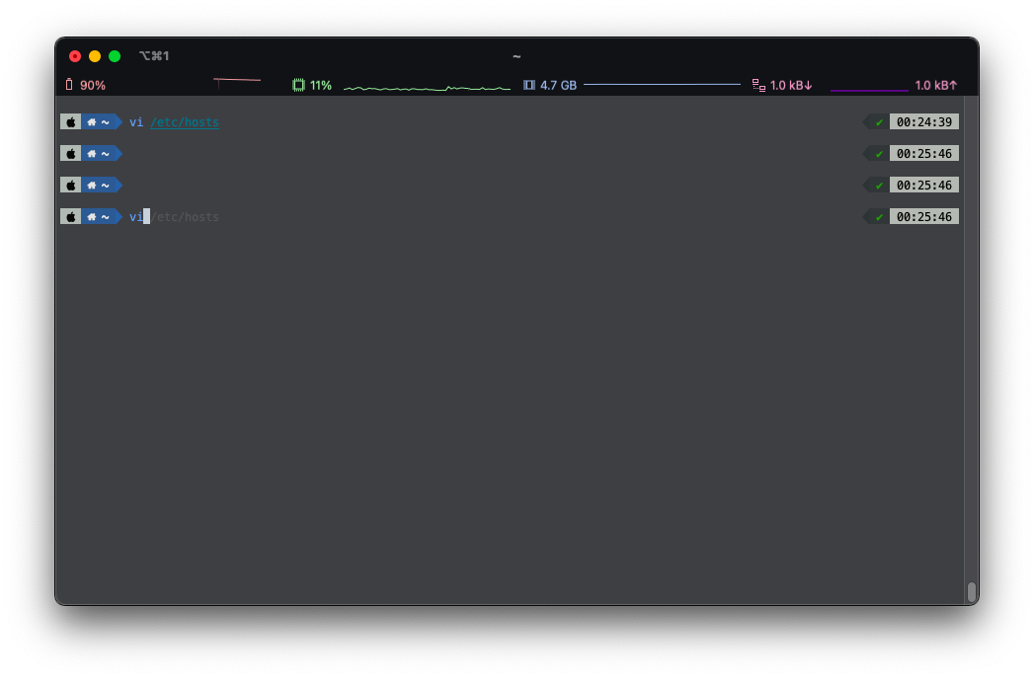Click the battery icon in status bar
The width and height of the screenshot is (1034, 678).
(x=69, y=84)
